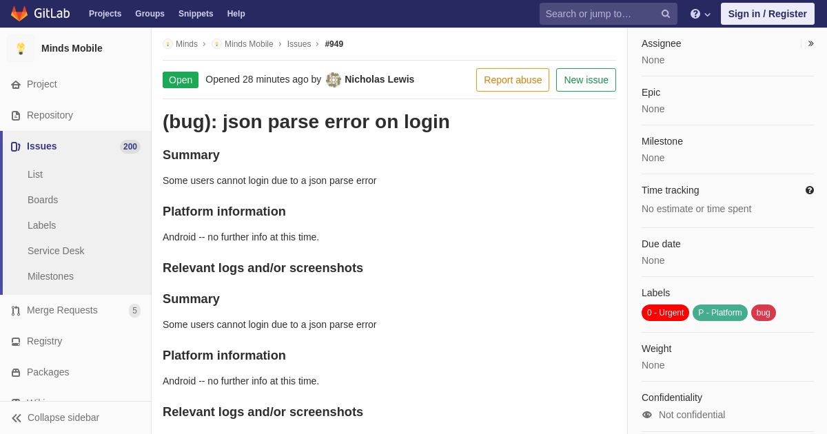Click the Epic heading

pyautogui.click(x=651, y=92)
